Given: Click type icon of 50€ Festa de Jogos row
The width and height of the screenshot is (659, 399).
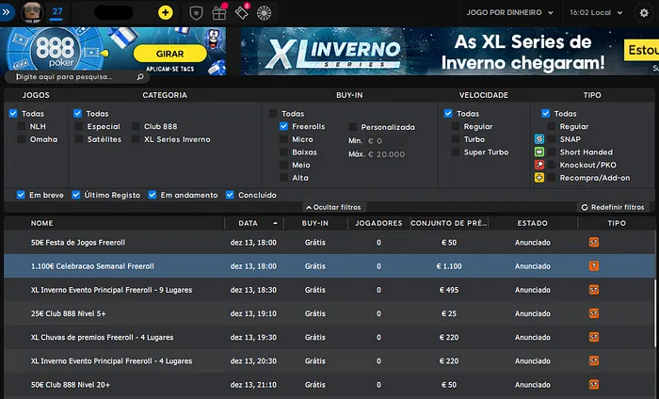Looking at the screenshot, I should tap(593, 243).
